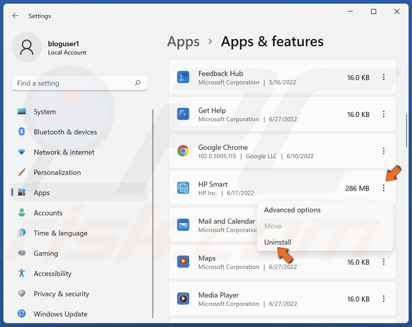Click the Feedback Hub app name
This screenshot has height=327, width=412.
point(221,73)
